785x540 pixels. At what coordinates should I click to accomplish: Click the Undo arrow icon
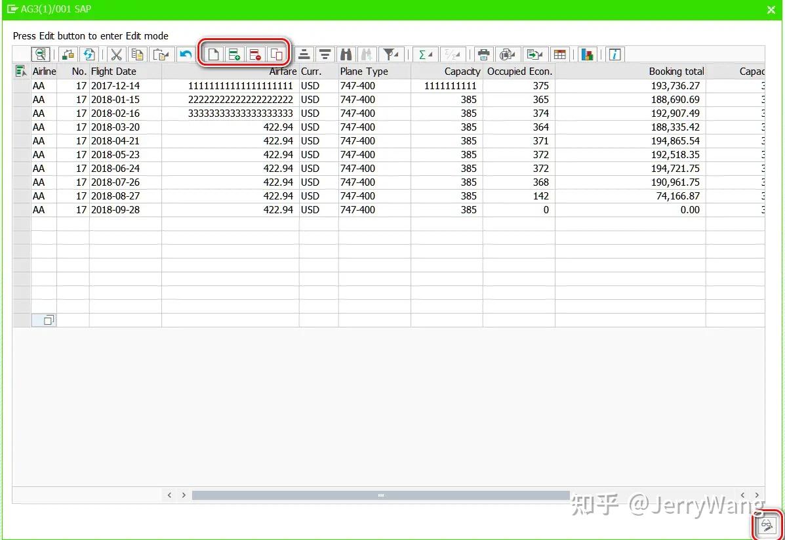click(186, 54)
